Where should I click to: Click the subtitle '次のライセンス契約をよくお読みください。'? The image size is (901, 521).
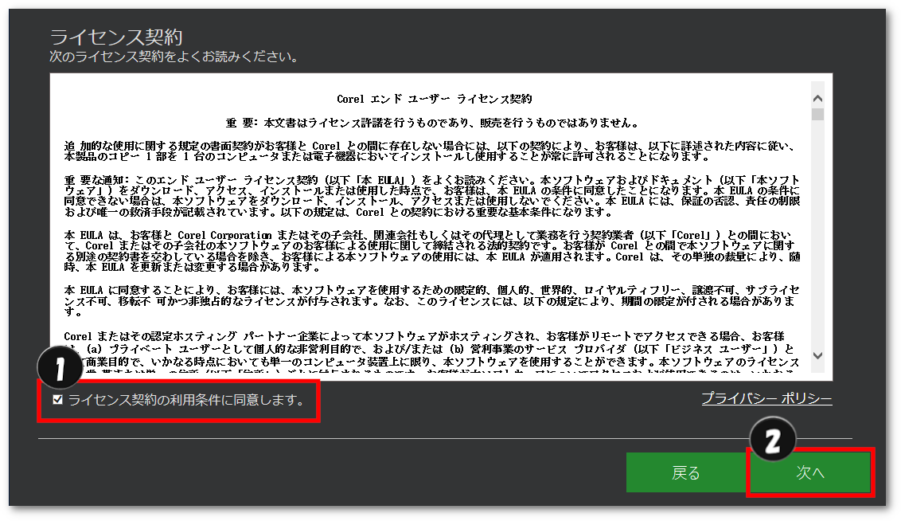(x=174, y=57)
